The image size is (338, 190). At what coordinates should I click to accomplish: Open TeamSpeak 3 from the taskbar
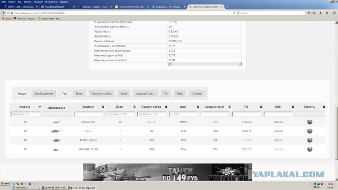(x=25, y=188)
